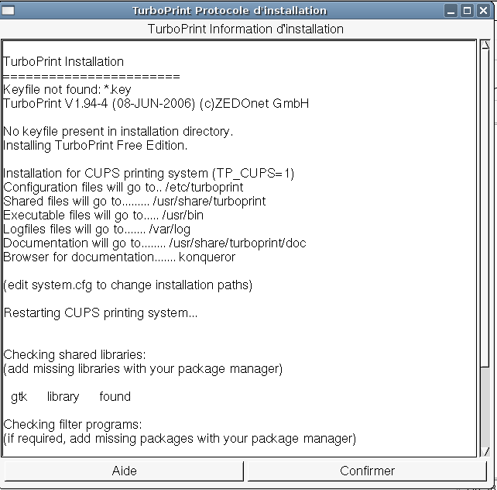Click 'Checking filter programs:' line
This screenshot has width=497, height=490.
[73, 425]
